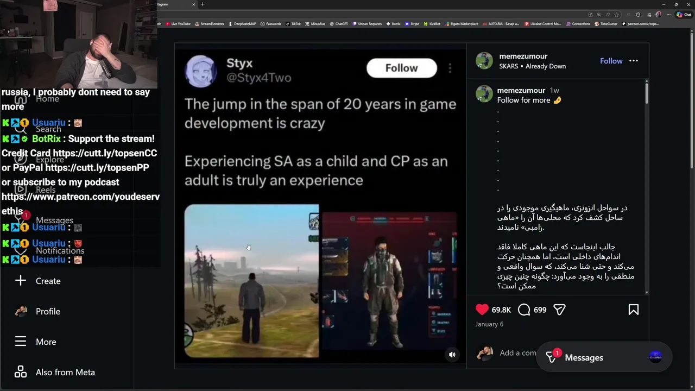The height and width of the screenshot is (391, 695).
Task: Open the Elgato Marketplace bookmark
Action: click(x=462, y=24)
